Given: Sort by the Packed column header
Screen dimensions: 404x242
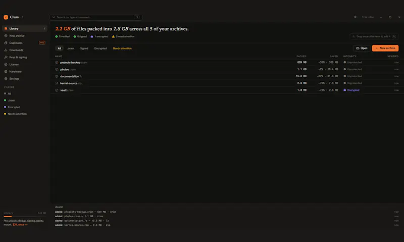Looking at the screenshot, I should click(301, 56).
